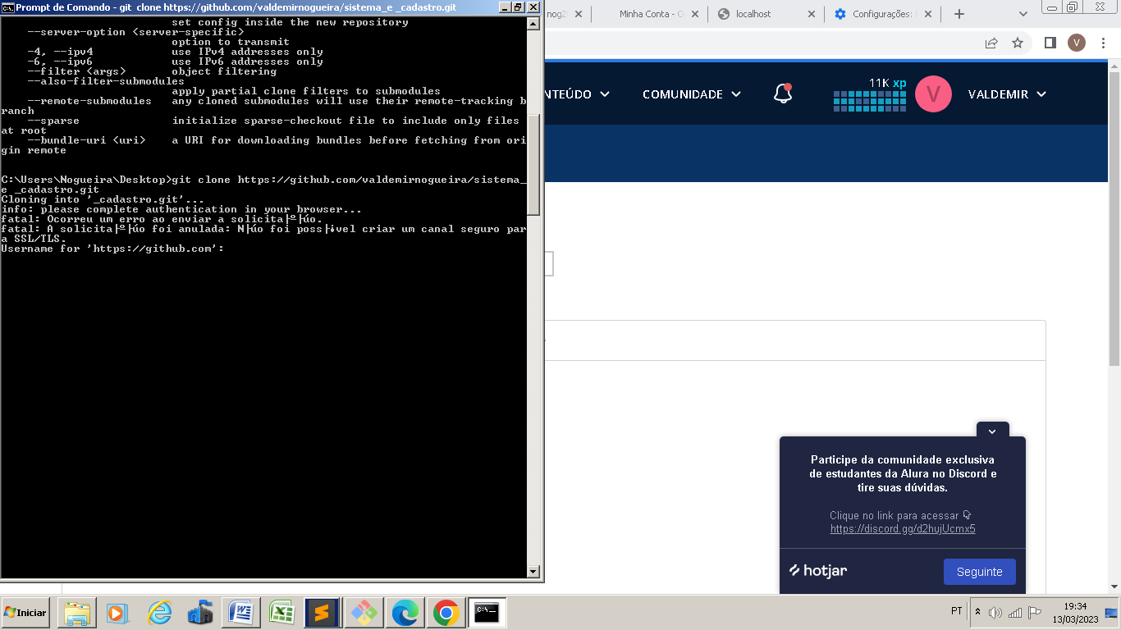Image resolution: width=1121 pixels, height=630 pixels.
Task: Close the Configurações tab
Action: pos(930,14)
